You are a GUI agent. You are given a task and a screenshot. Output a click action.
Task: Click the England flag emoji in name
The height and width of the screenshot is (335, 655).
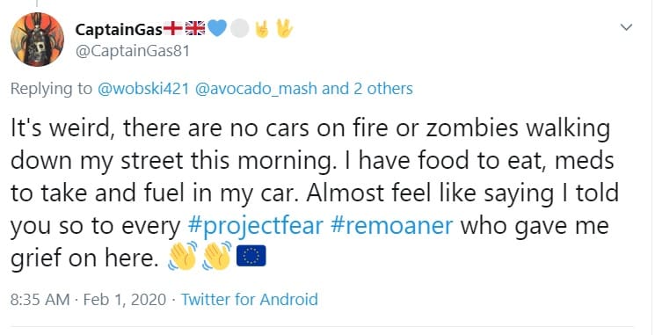[x=172, y=28]
